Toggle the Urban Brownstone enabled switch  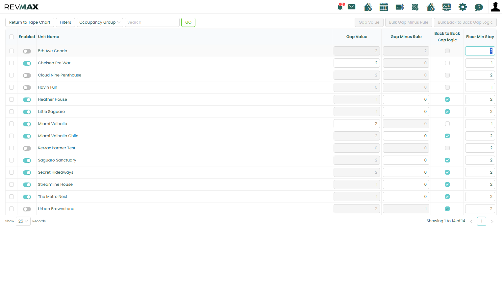click(x=27, y=209)
